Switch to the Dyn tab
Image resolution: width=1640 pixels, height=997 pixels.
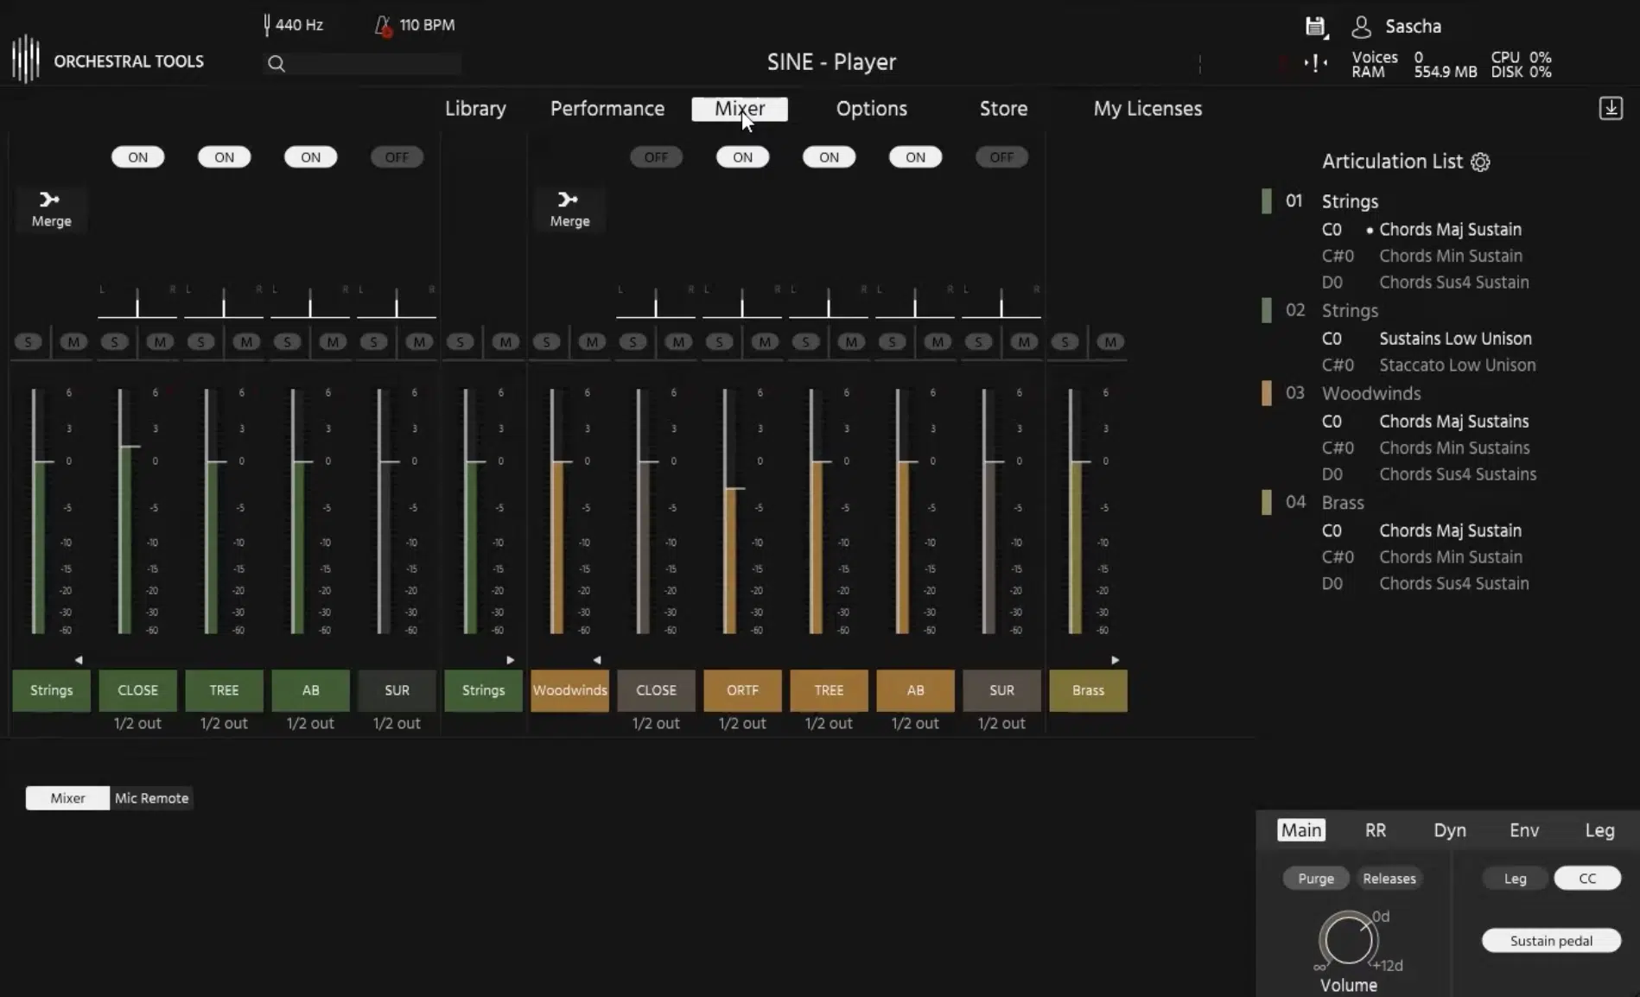point(1449,830)
